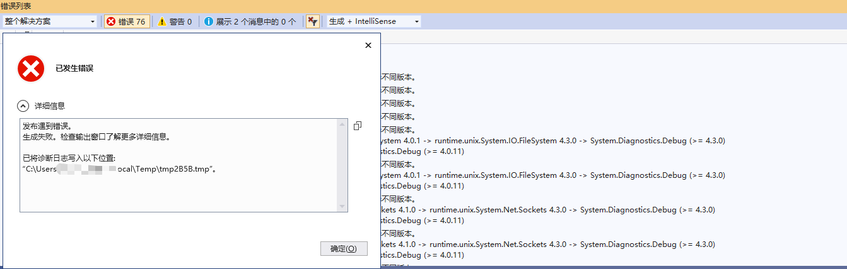Copy error details with the copy icon
The image size is (847, 269).
coord(358,126)
